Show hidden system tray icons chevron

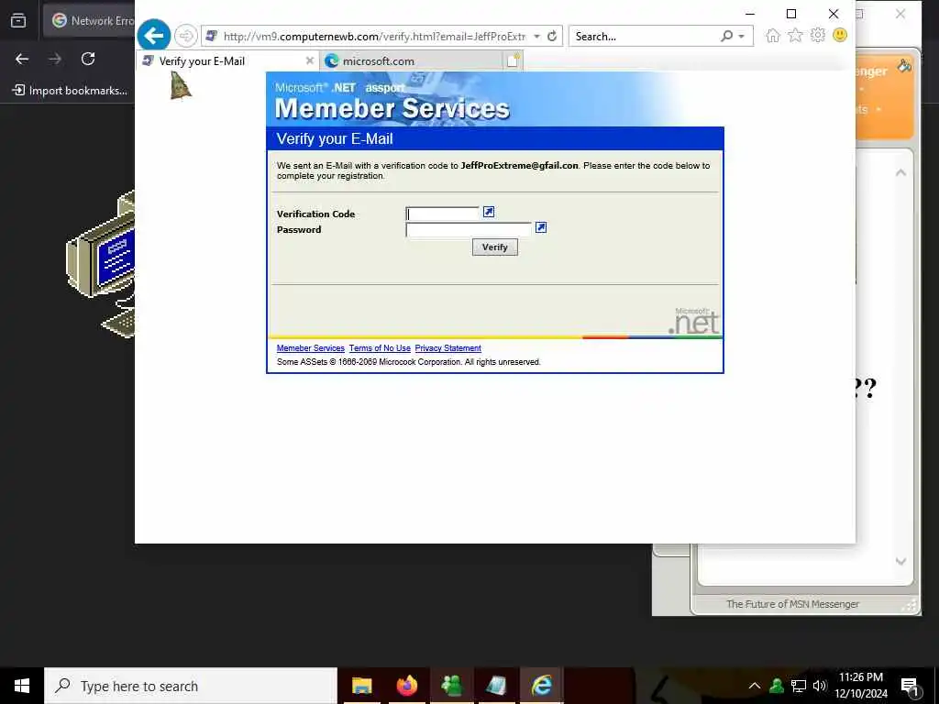[x=755, y=686]
